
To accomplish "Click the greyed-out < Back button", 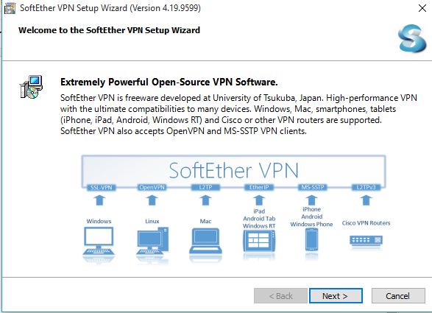I will pyautogui.click(x=280, y=296).
